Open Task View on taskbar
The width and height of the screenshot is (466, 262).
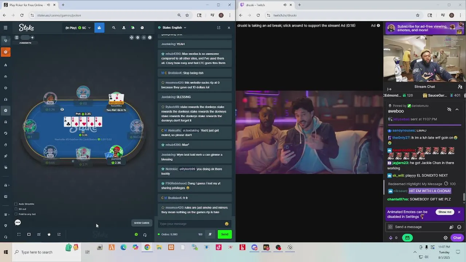87,252
